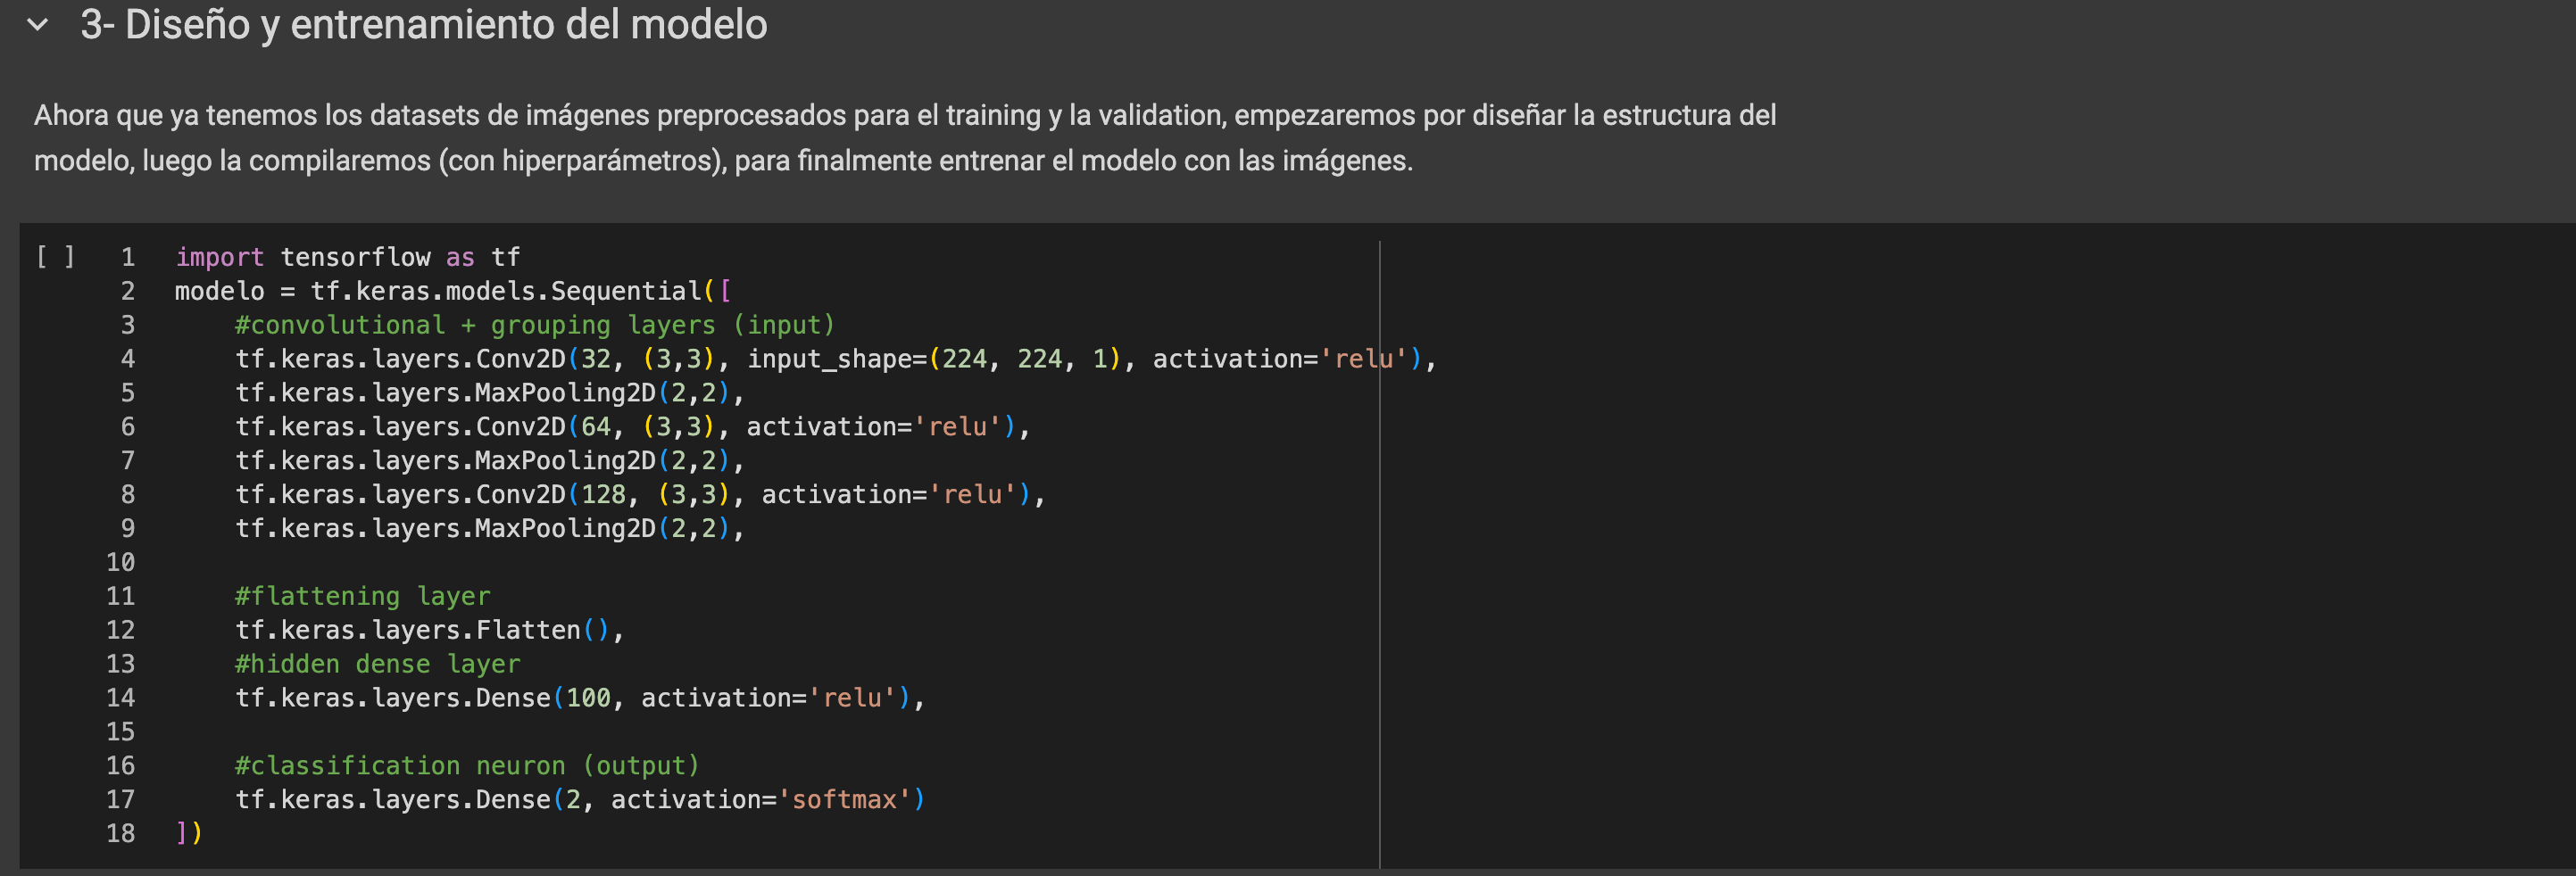Click the Conv2D line with 128 filters
Screen dimensions: 2576x876
pos(639,495)
